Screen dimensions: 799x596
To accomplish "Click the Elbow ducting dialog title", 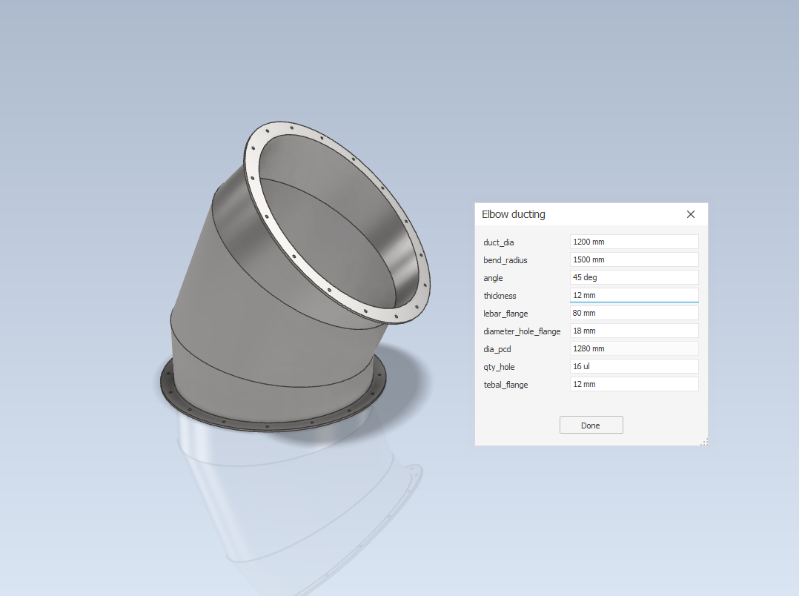I will coord(513,215).
